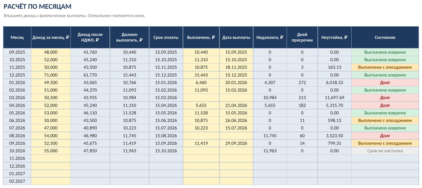Select the amount due 15,443 in Должен выплатить

130,75
